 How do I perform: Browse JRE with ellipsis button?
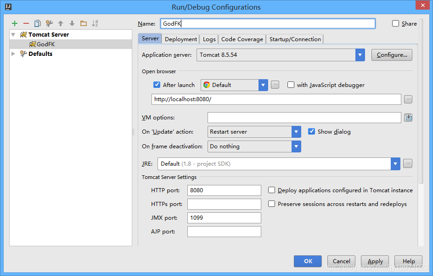point(408,163)
